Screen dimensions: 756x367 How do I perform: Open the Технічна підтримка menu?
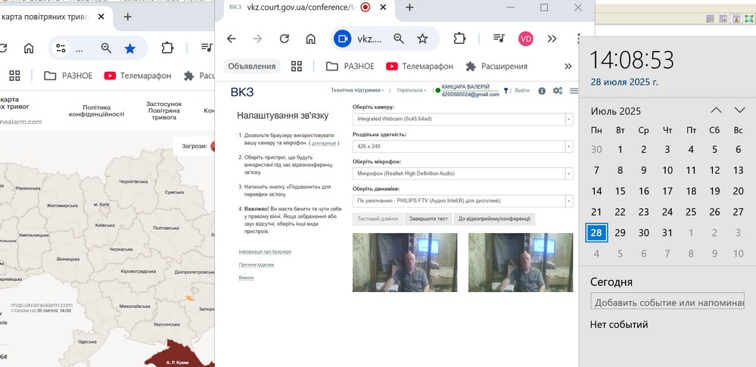[357, 90]
